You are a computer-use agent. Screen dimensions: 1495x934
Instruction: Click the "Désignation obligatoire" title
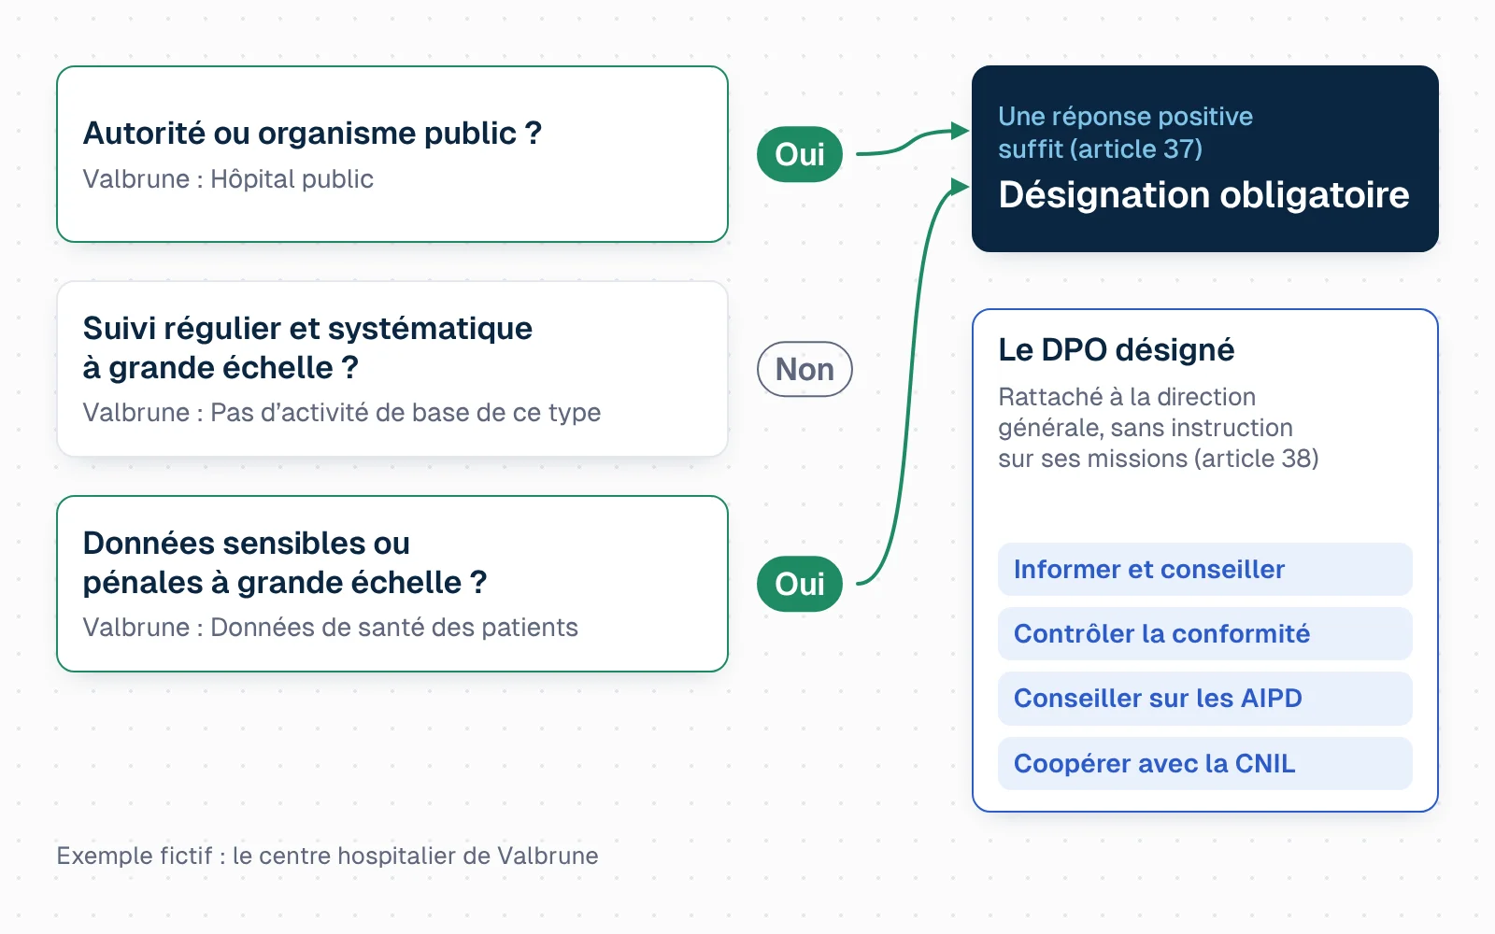coord(1203,195)
